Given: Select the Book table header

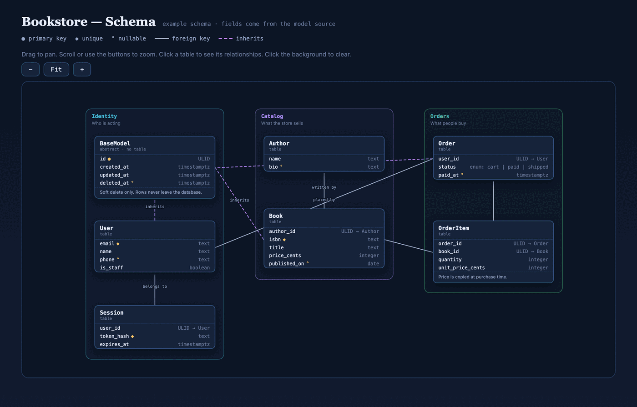Looking at the screenshot, I should tap(324, 218).
